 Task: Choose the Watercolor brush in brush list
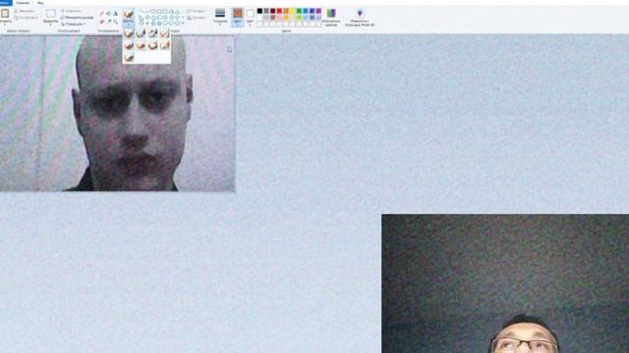pyautogui.click(x=129, y=57)
